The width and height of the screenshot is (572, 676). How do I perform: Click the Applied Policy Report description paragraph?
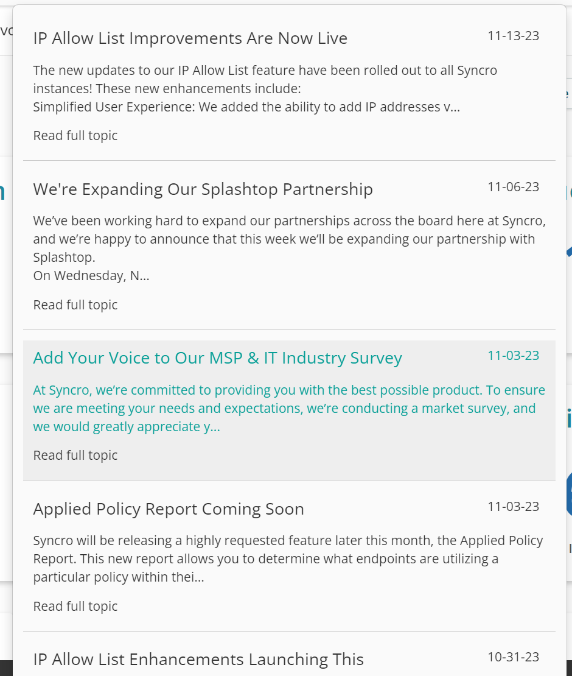coord(288,558)
